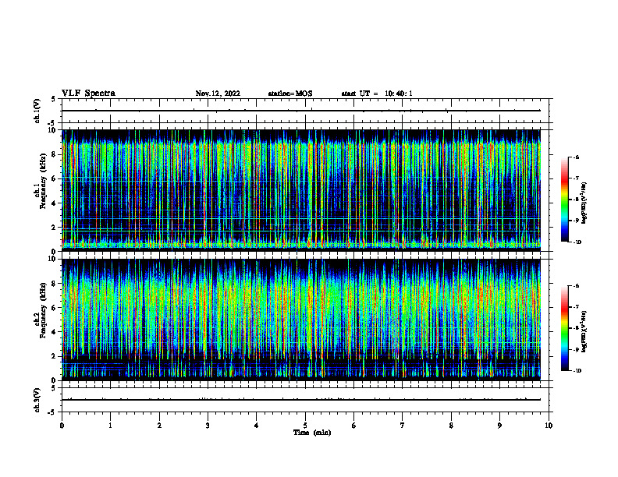
Task: Click time axis tick label '2'
Action: click(159, 426)
